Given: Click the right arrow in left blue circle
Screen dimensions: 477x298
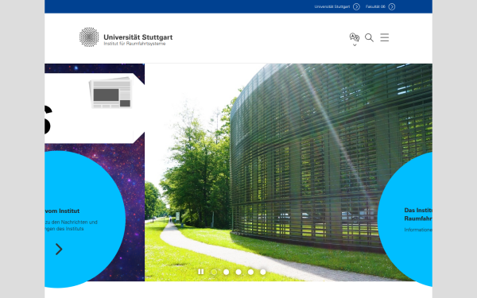Looking at the screenshot, I should pos(59,249).
